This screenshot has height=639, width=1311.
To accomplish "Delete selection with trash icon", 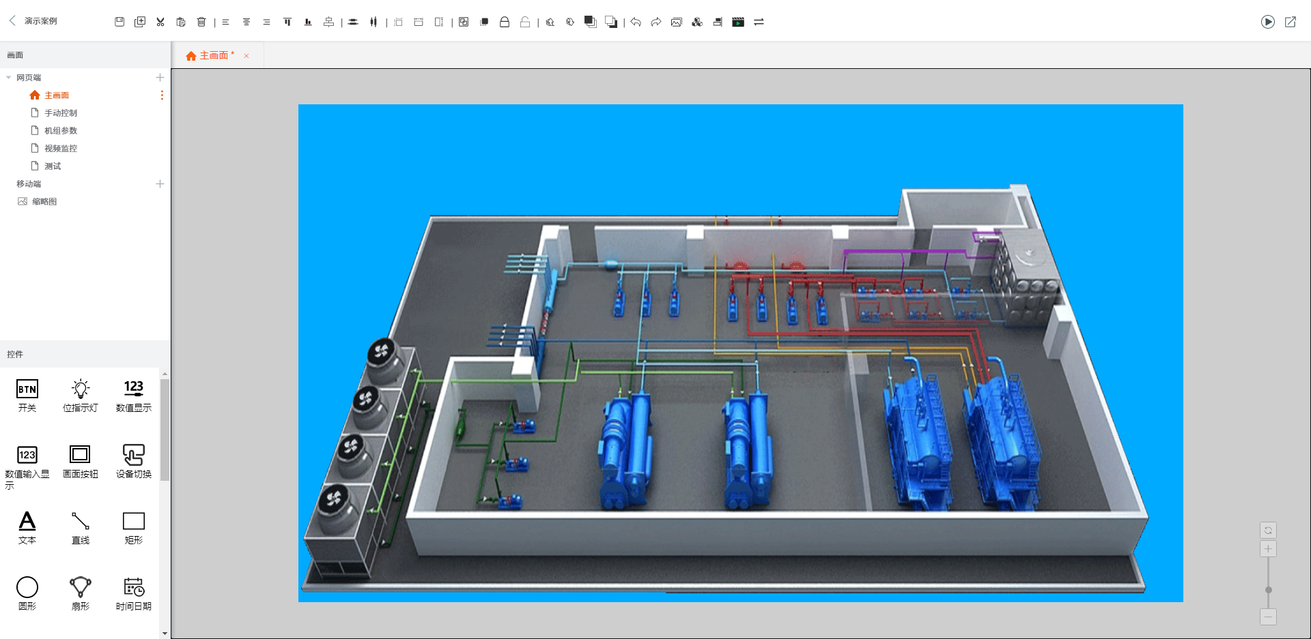I will coord(201,22).
